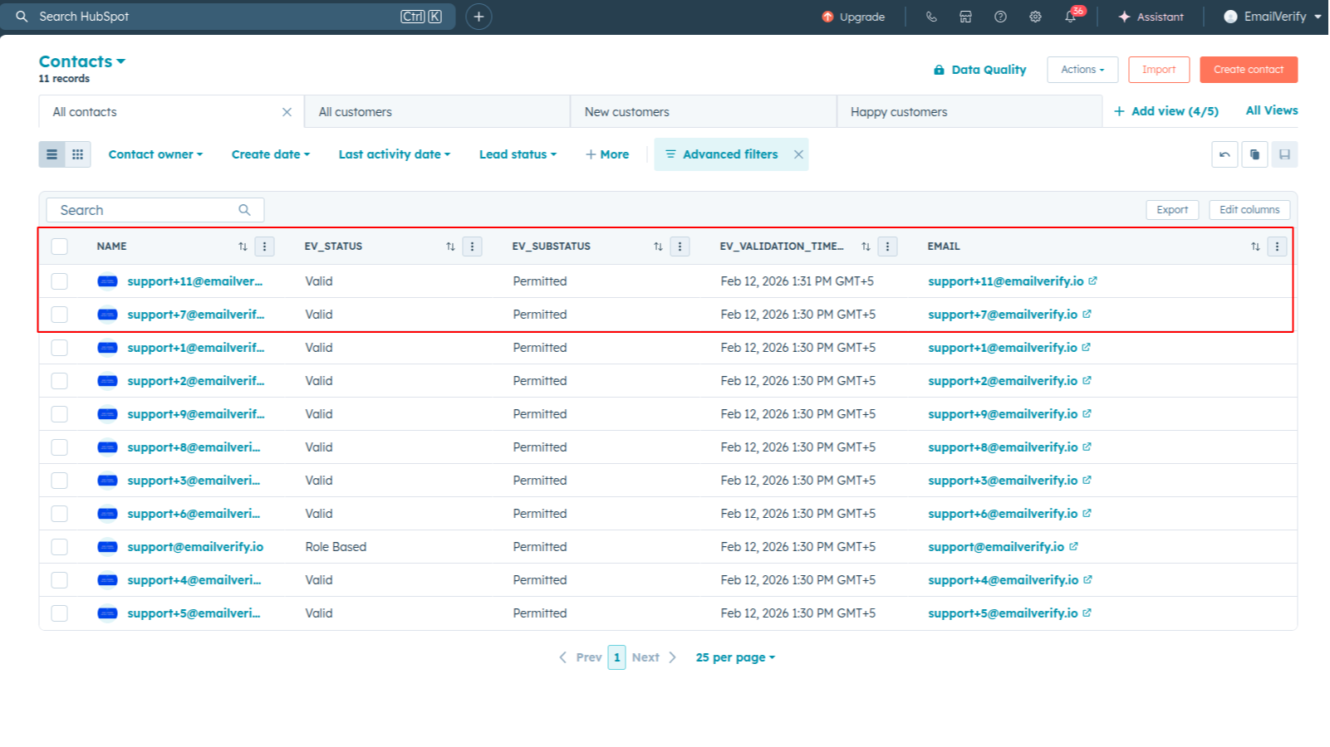Open the Contact owner filter dropdown
This screenshot has width=1330, height=747.
[155, 154]
